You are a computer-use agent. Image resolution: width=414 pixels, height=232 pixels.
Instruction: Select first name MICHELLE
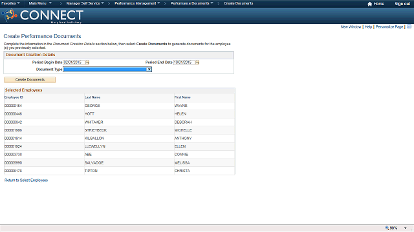(183, 130)
